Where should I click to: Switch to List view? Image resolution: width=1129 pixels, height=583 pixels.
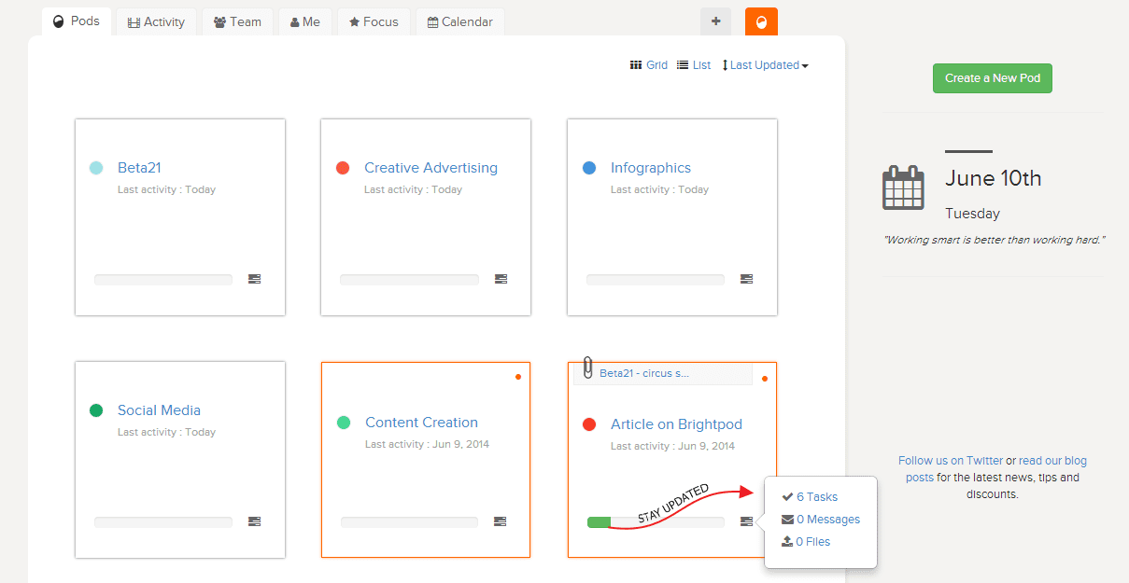click(694, 65)
